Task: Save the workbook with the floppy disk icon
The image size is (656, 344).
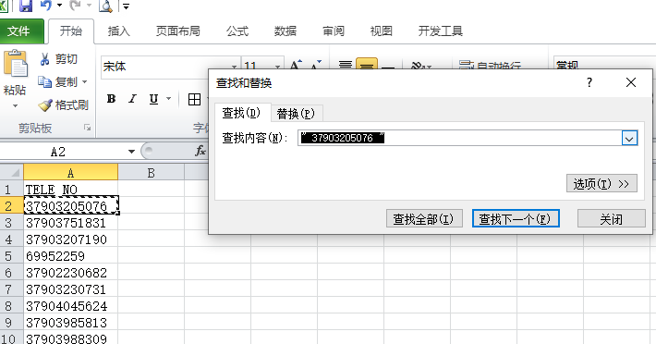Action: coord(26,6)
